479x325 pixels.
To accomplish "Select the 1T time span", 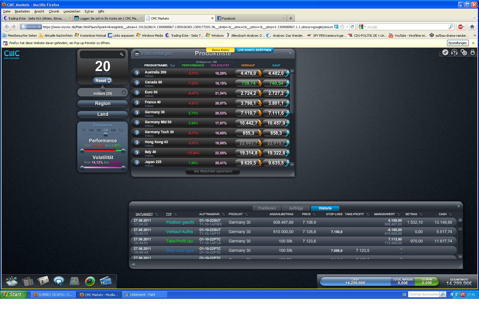I will coord(84,130).
